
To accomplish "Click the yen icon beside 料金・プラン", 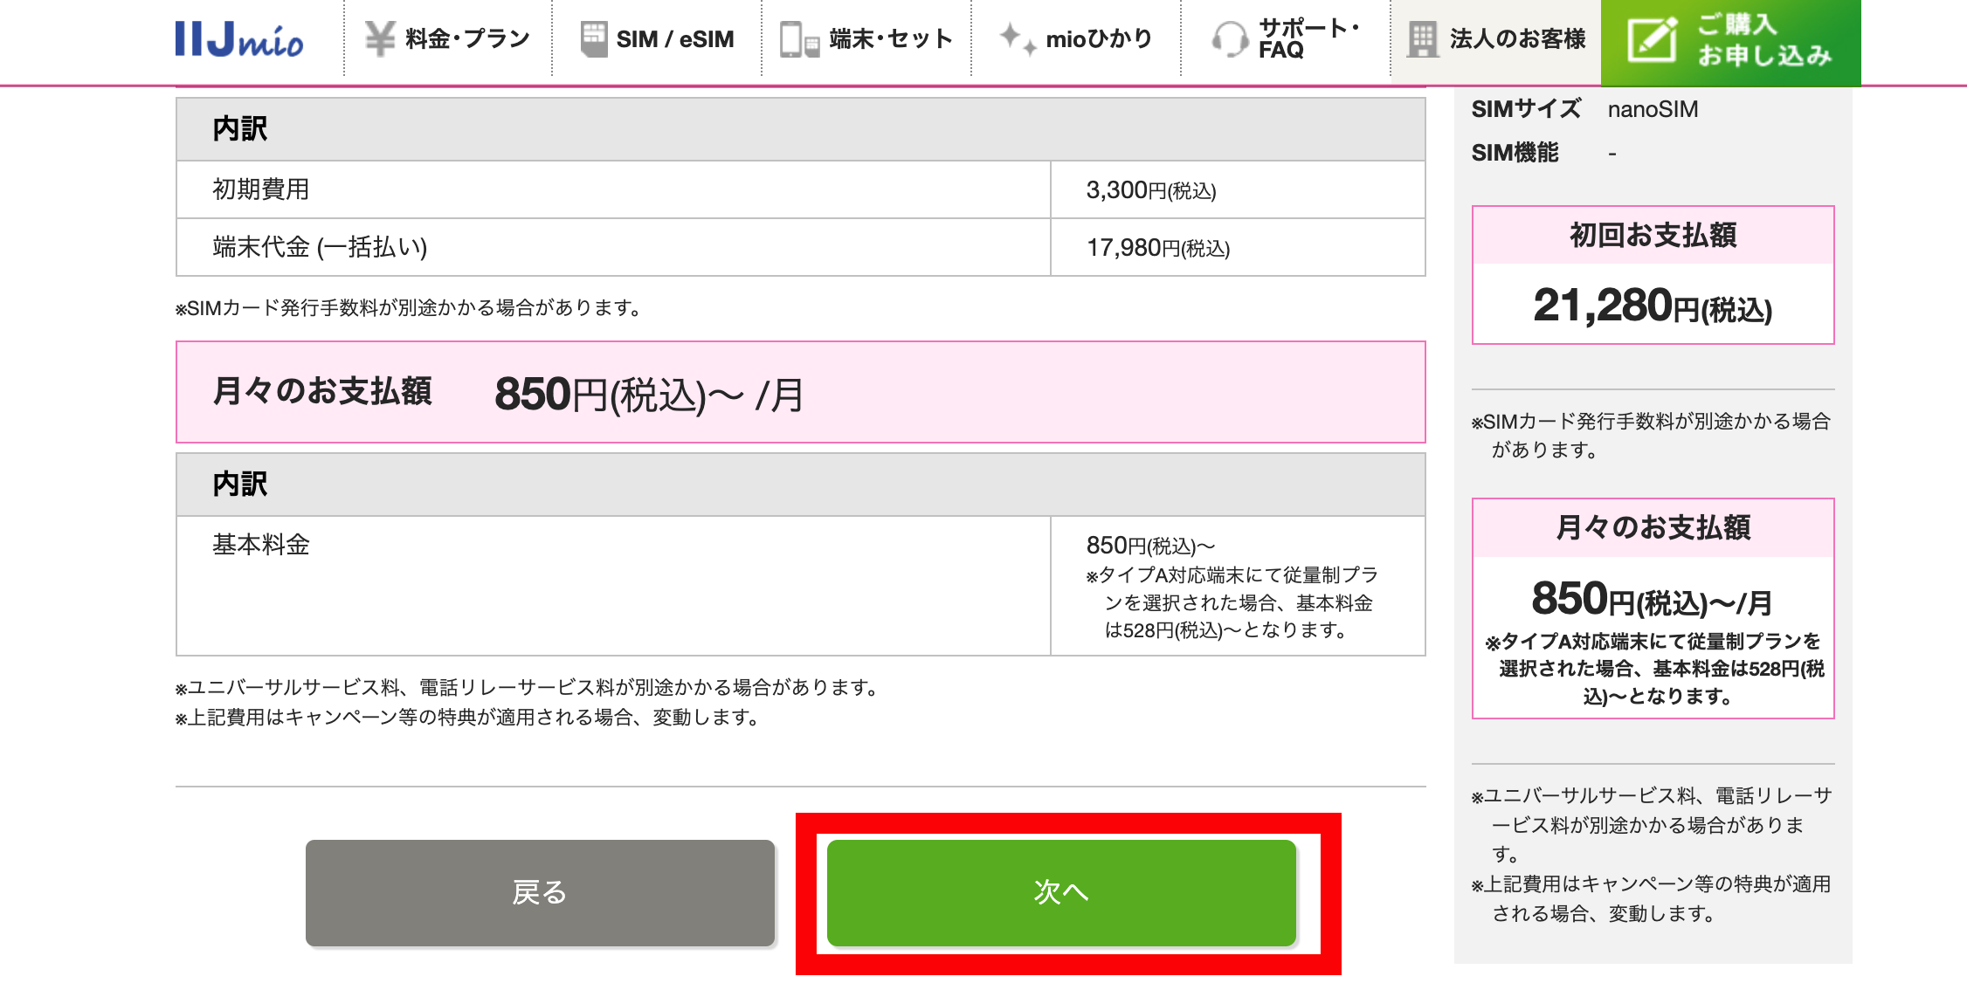I will click(x=380, y=38).
